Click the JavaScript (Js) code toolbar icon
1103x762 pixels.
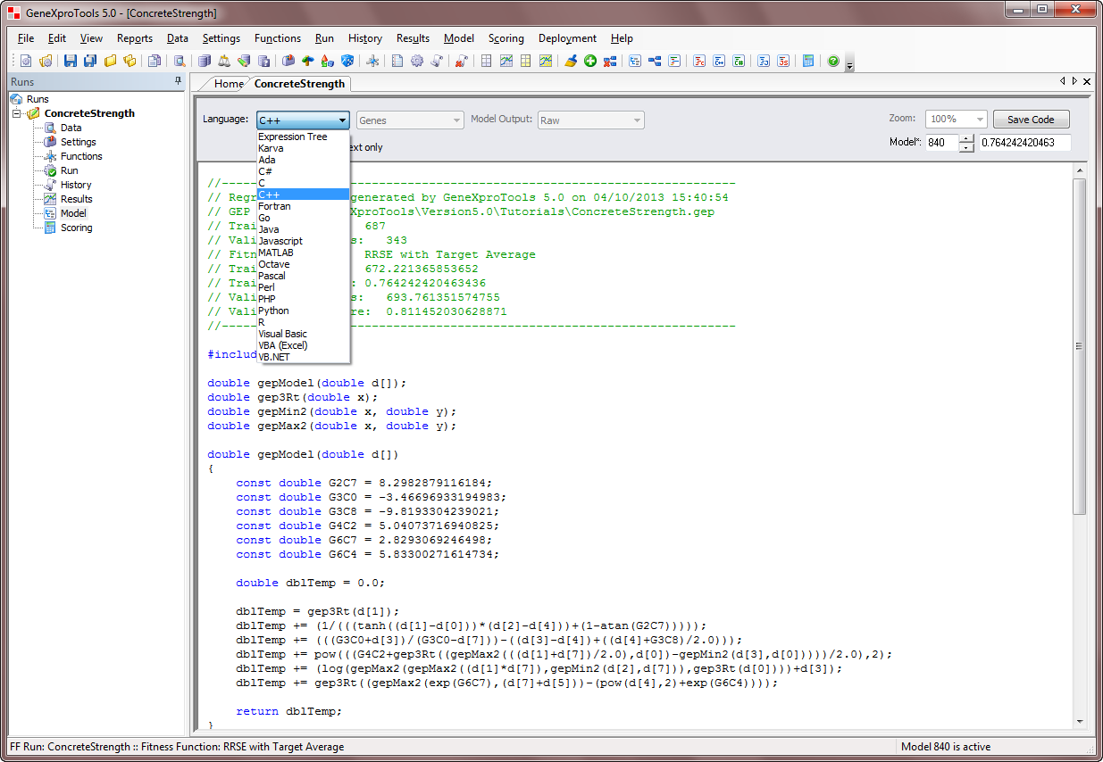782,62
